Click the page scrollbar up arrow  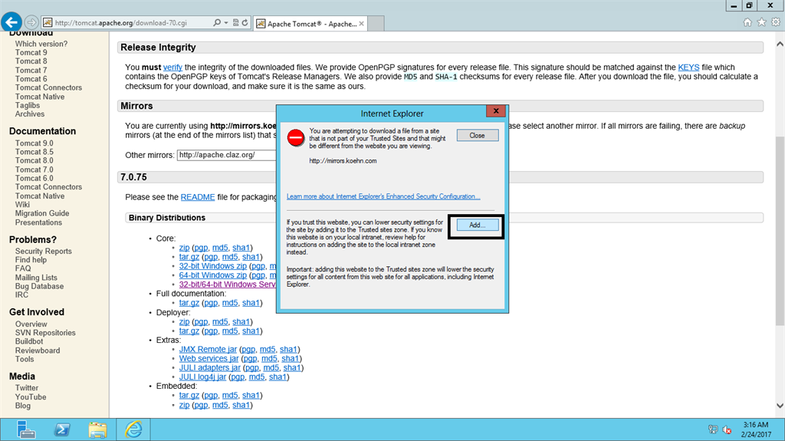[780, 44]
